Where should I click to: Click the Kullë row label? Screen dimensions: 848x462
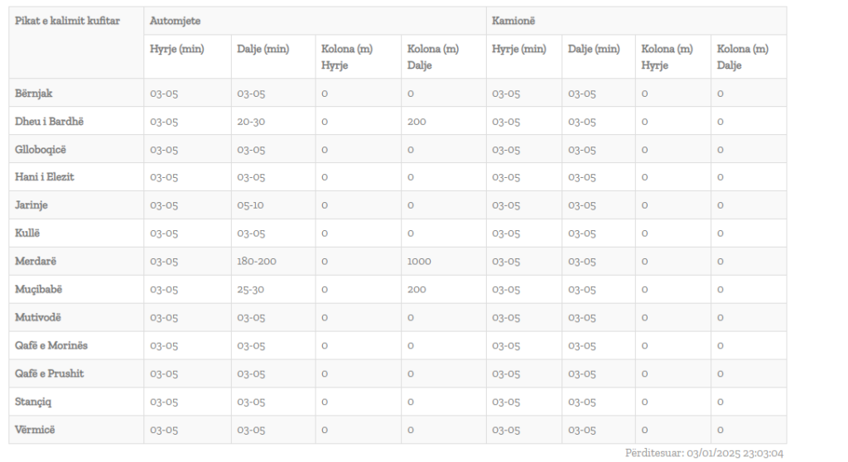[27, 233]
